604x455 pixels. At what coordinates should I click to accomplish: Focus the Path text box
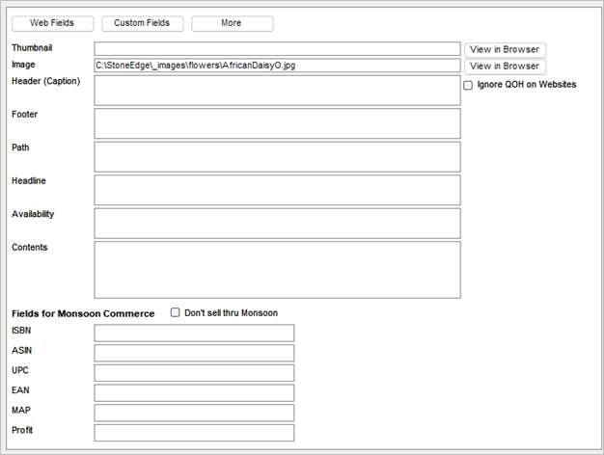(277, 156)
